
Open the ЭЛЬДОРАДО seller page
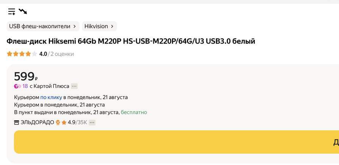37,123
